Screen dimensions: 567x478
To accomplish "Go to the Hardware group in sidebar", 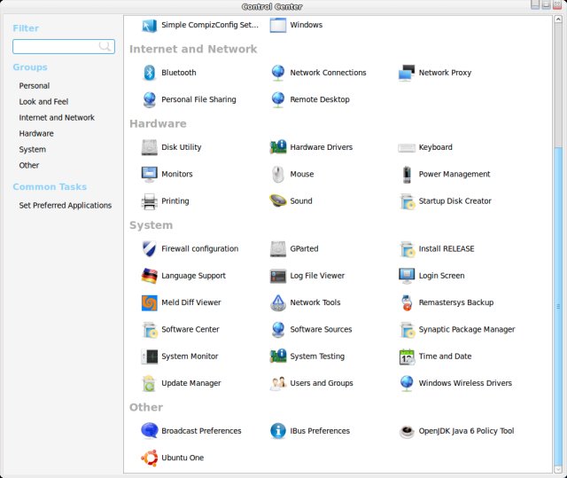I will [x=36, y=134].
